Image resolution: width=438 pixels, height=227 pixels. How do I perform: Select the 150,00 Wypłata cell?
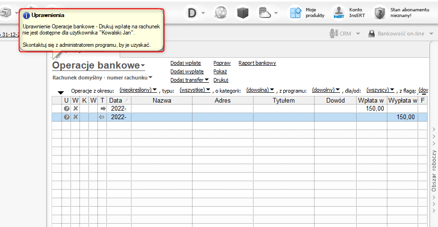pyautogui.click(x=402, y=117)
